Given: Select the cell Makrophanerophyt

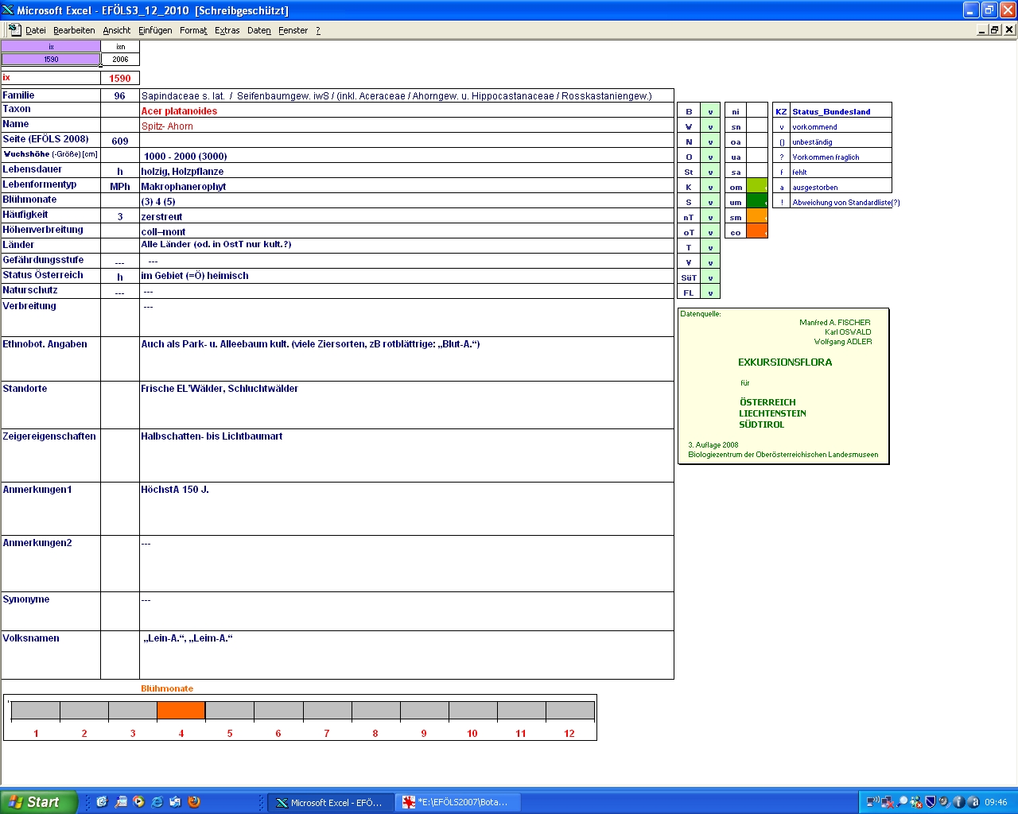Looking at the screenshot, I should (x=406, y=186).
